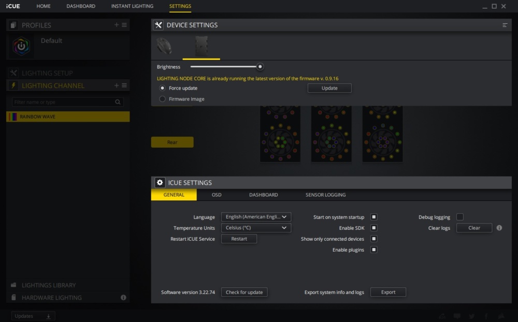The image size is (518, 322).
Task: Open the Settings top menu
Action: click(x=180, y=6)
